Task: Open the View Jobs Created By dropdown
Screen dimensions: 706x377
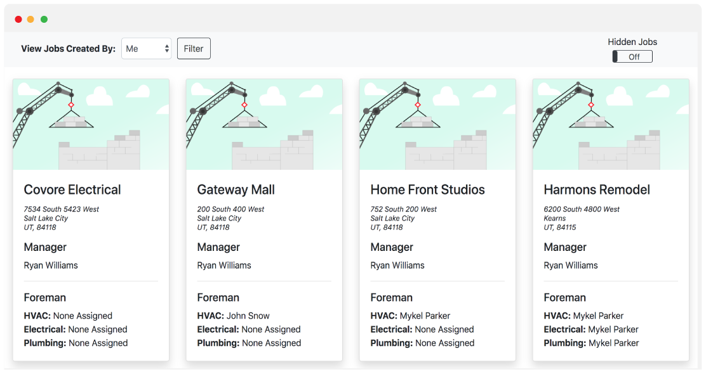Action: click(146, 49)
